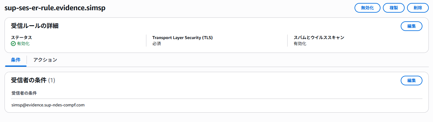Image resolution: width=433 pixels, height=122 pixels.
Task: Delete the rule using 削除 button
Action: click(x=418, y=8)
